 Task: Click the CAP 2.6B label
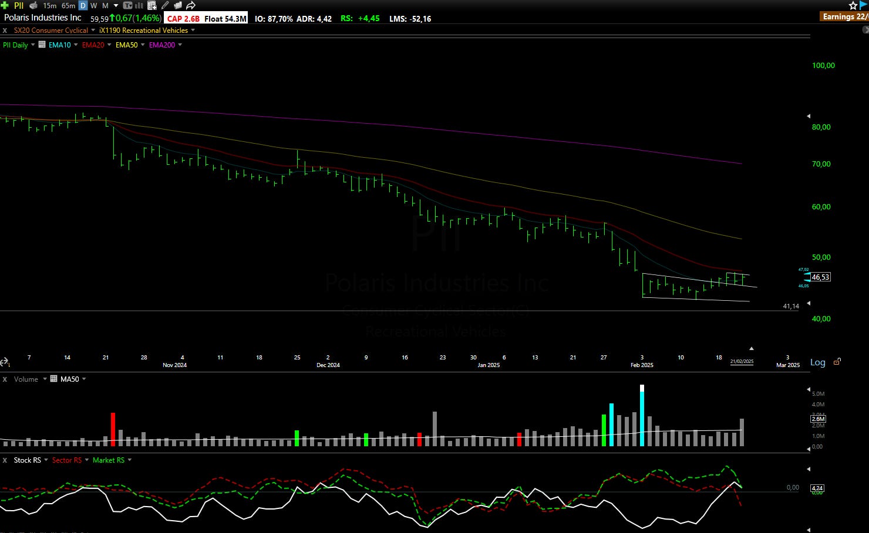(x=183, y=19)
